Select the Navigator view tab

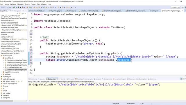pyautogui.click(x=16, y=11)
